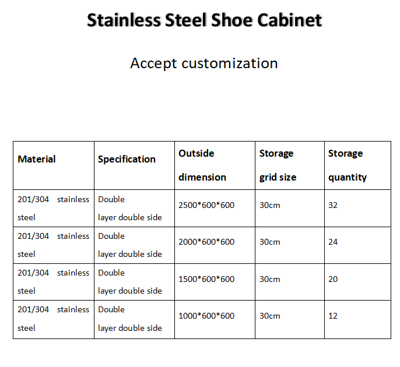This screenshot has height=367, width=400.
Task: Click the material cell in the first data row
Action: (53, 208)
